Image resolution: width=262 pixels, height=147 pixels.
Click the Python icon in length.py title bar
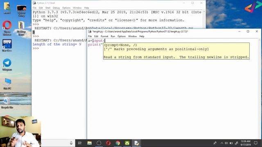90,31
